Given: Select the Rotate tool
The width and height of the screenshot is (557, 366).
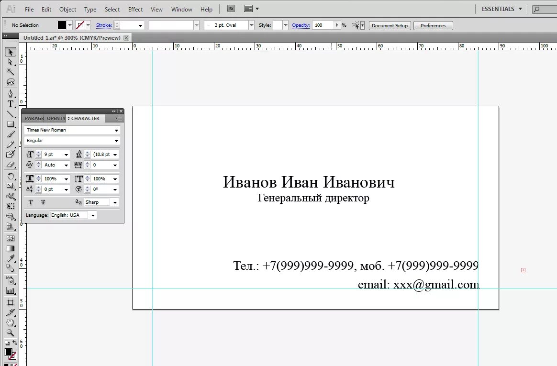Looking at the screenshot, I should pyautogui.click(x=11, y=177).
